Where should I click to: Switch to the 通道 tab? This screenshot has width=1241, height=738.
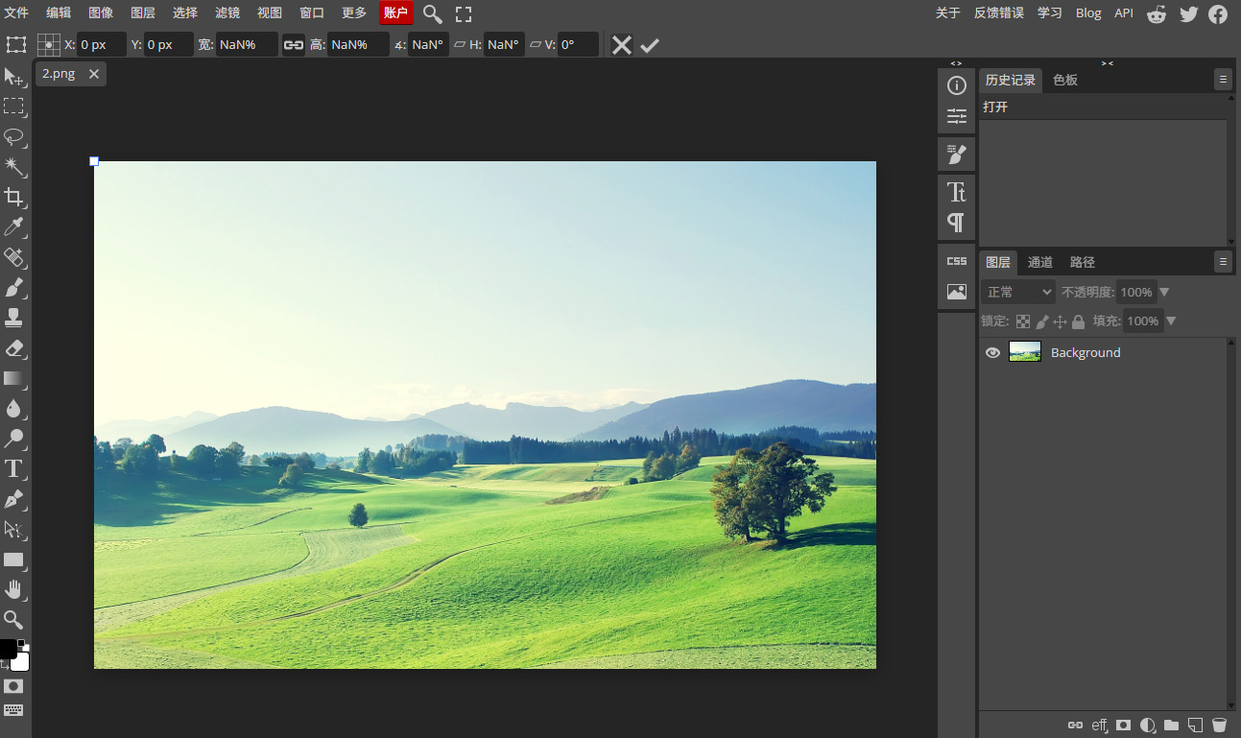coord(1040,262)
